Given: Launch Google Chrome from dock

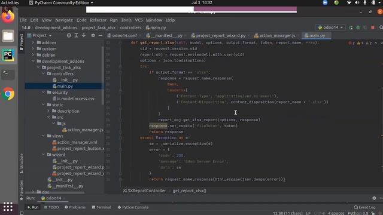Looking at the screenshot, I should pyautogui.click(x=8, y=94).
